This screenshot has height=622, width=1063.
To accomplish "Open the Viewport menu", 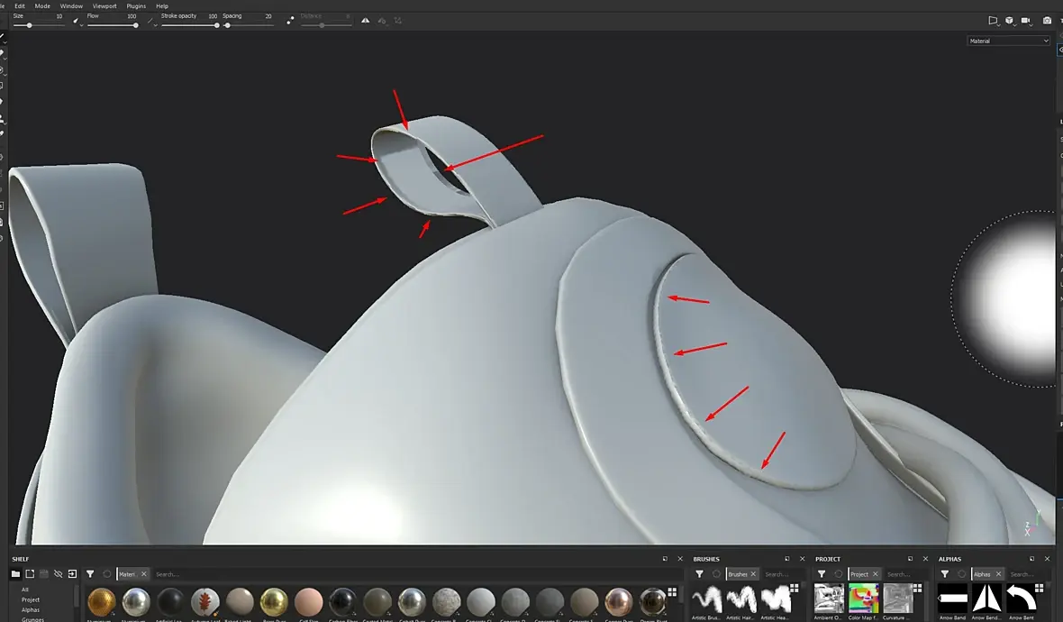I will [x=104, y=6].
